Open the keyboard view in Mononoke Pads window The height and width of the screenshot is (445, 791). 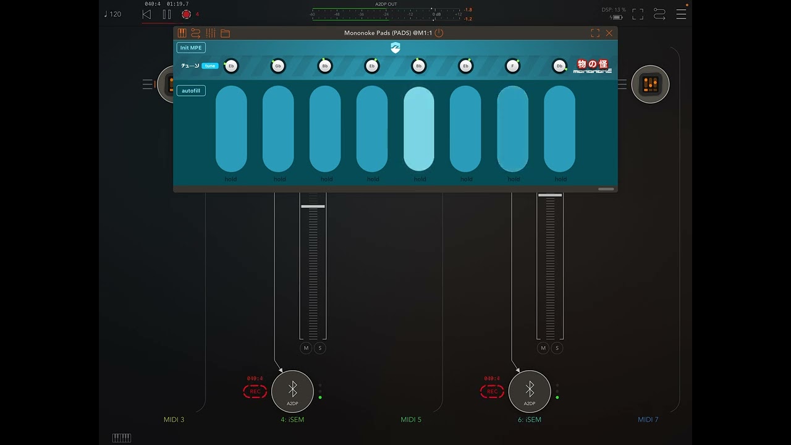click(x=182, y=33)
